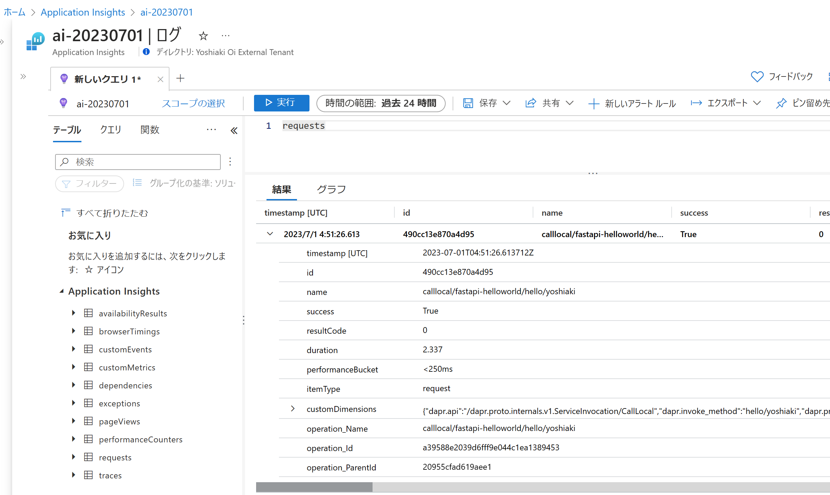Screen dimensions: 830x495
Task: Click the horizontal scrollbar under results
Action: [x=314, y=487]
